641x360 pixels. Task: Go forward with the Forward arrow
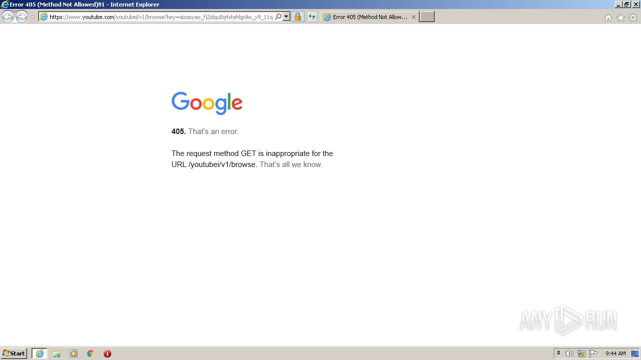(22, 17)
